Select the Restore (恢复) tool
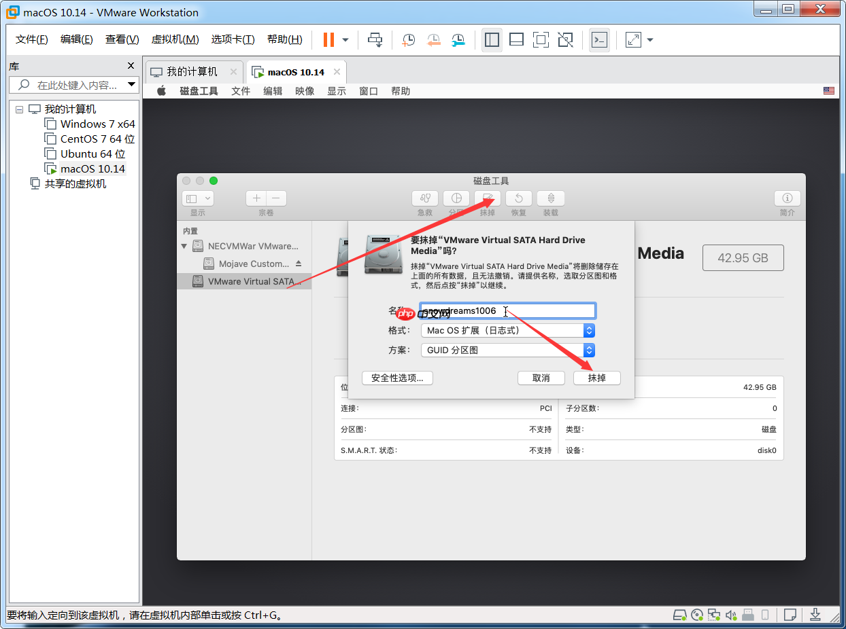 [518, 198]
